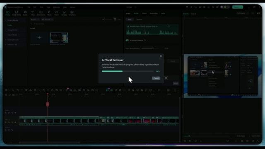This screenshot has height=149, width=265.
Task: Click the Text T tool in timeline toolbar
Action: 39,90
